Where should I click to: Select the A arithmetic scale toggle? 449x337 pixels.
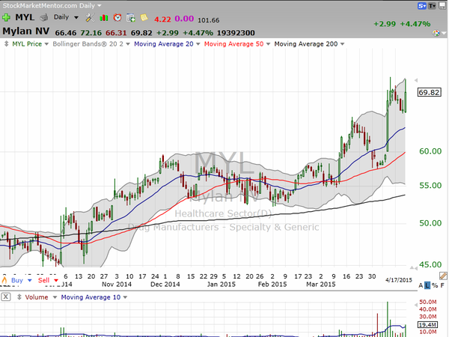421,285
